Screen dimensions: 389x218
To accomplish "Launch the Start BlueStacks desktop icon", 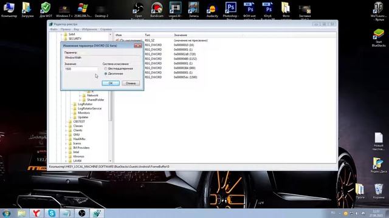I will tap(379, 38).
